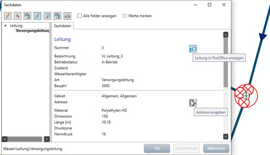This screenshot has width=270, height=155.
Task: Click the unhighlighted lightning bolt toolbar icon
Action: click(x=8, y=16)
